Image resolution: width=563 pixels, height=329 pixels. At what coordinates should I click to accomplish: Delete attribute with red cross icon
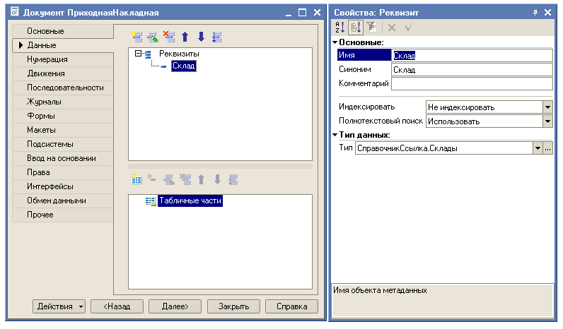point(169,37)
